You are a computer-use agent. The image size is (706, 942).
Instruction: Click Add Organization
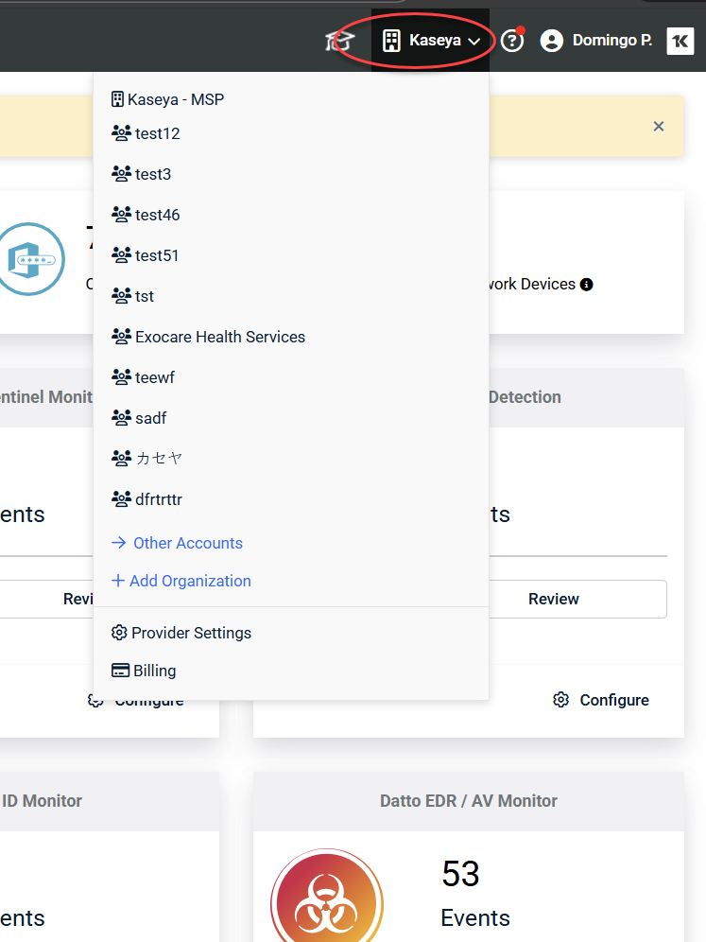click(189, 581)
